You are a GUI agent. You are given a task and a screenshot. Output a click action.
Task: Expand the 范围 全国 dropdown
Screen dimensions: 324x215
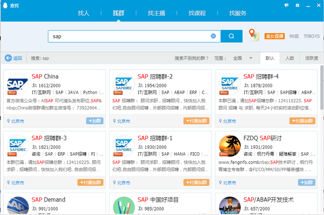point(251,58)
